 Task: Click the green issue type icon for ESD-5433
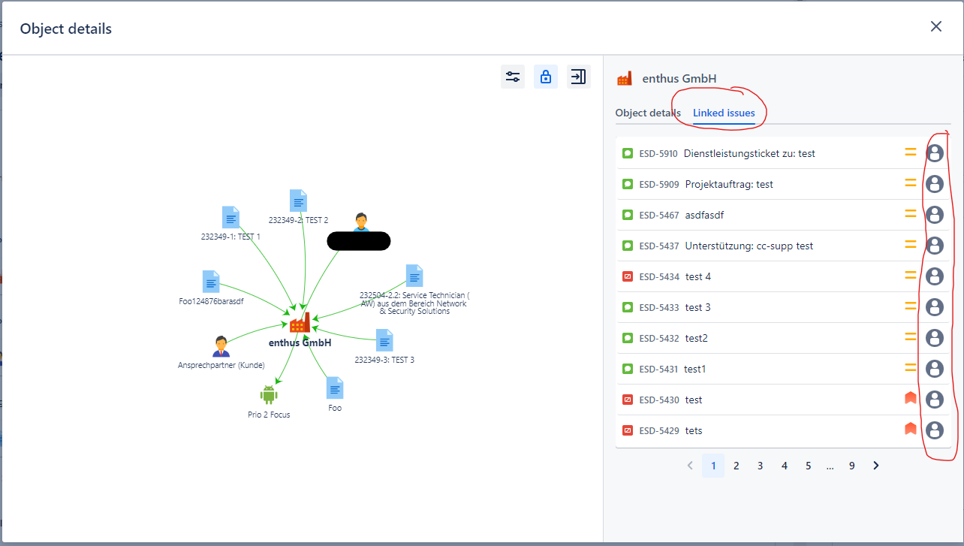tap(628, 307)
